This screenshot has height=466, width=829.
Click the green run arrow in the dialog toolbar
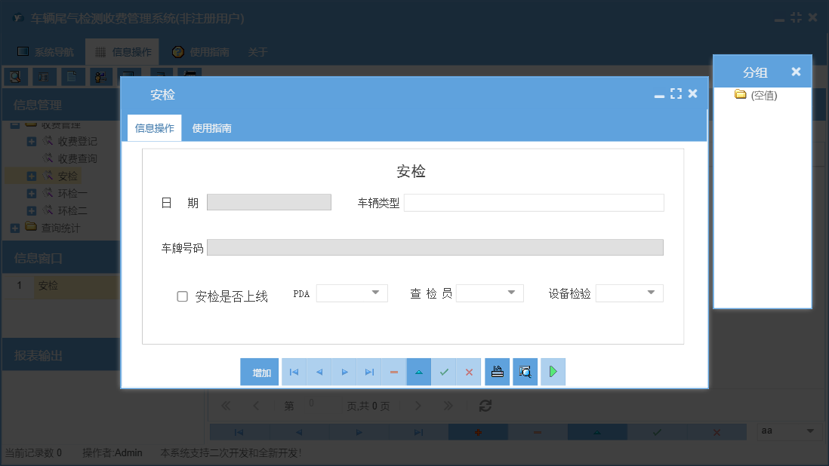click(553, 371)
